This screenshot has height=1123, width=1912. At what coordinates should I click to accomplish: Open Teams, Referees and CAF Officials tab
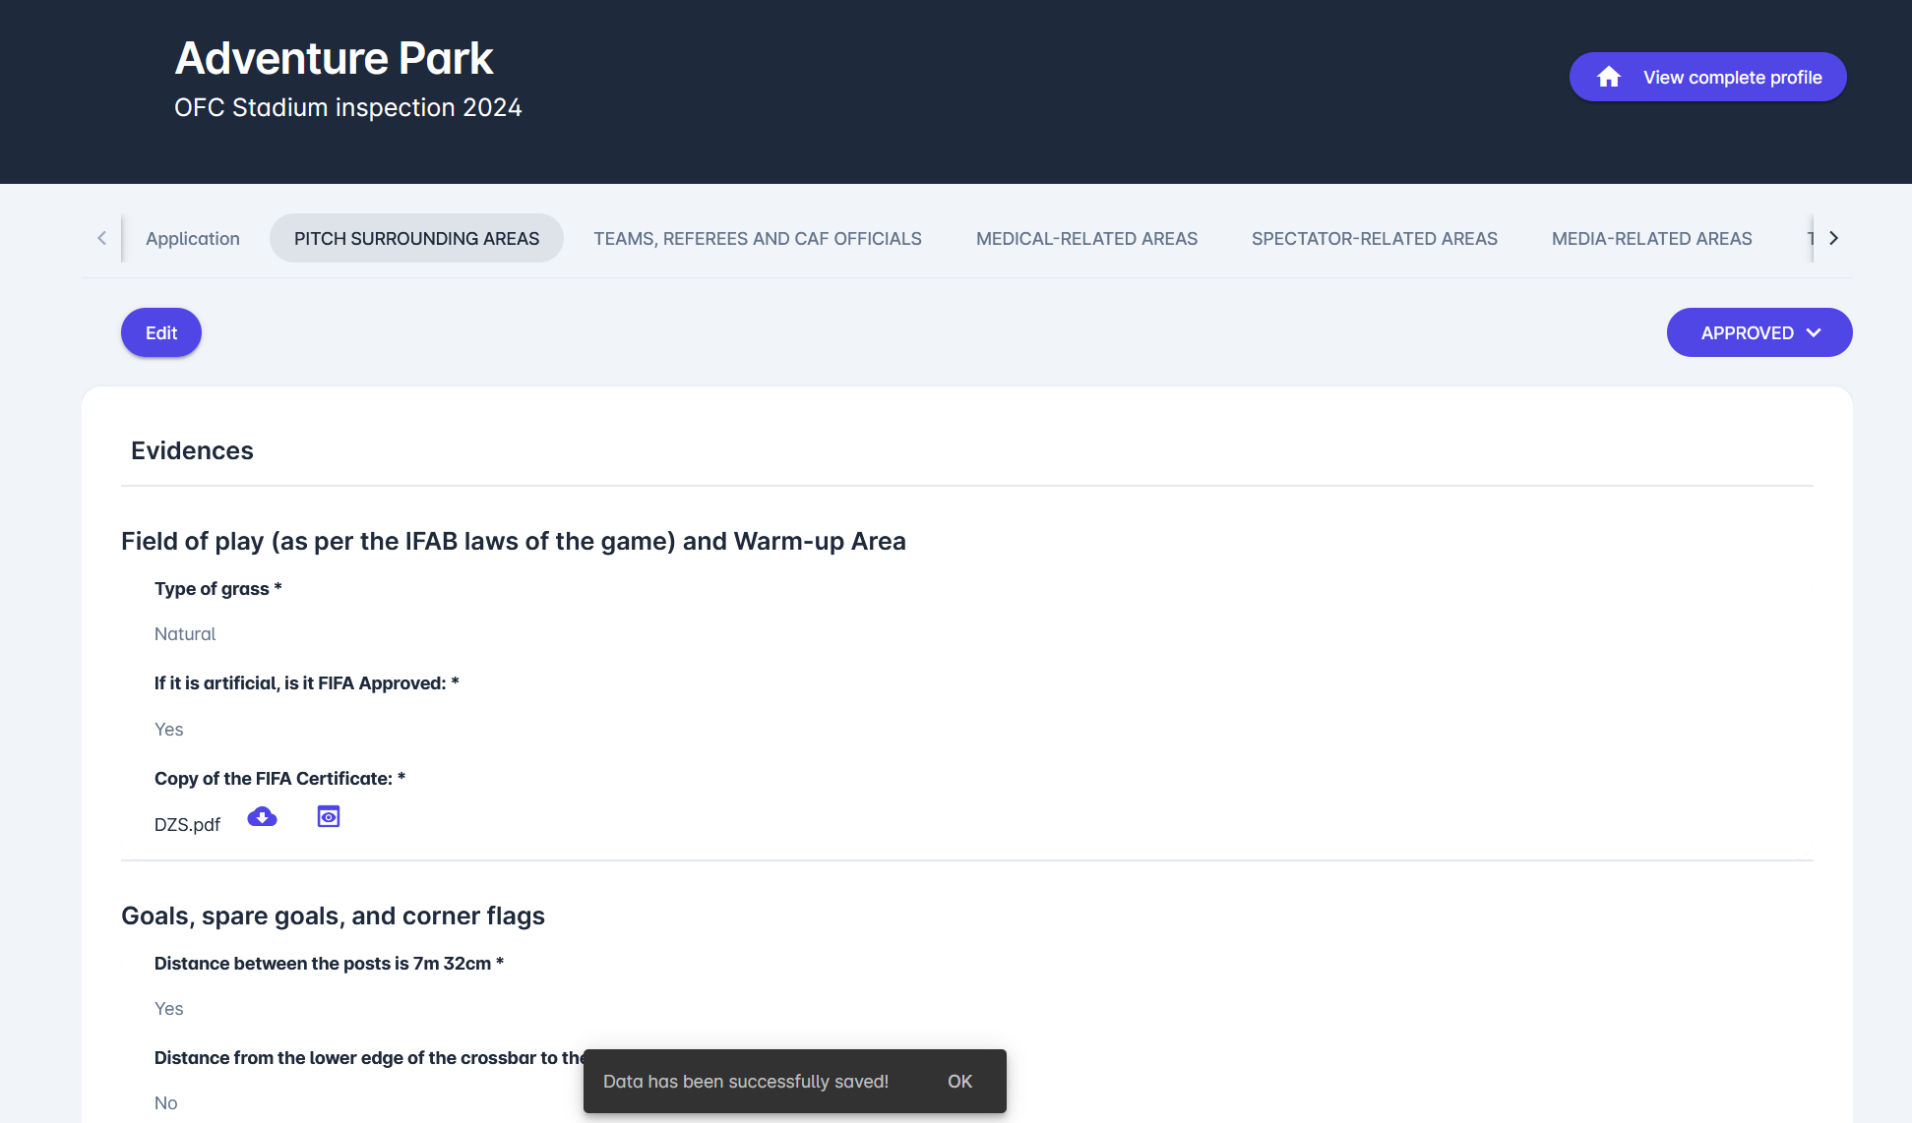click(x=757, y=239)
